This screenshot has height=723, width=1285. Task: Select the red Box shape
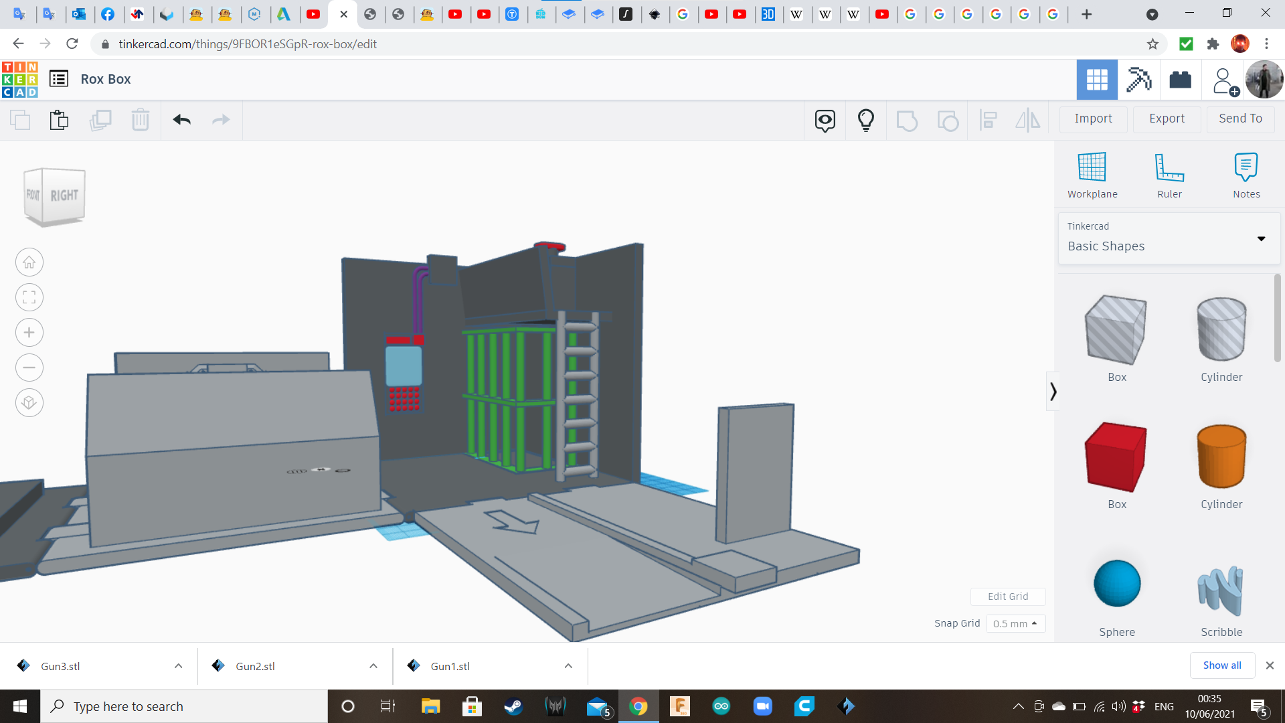(x=1116, y=458)
